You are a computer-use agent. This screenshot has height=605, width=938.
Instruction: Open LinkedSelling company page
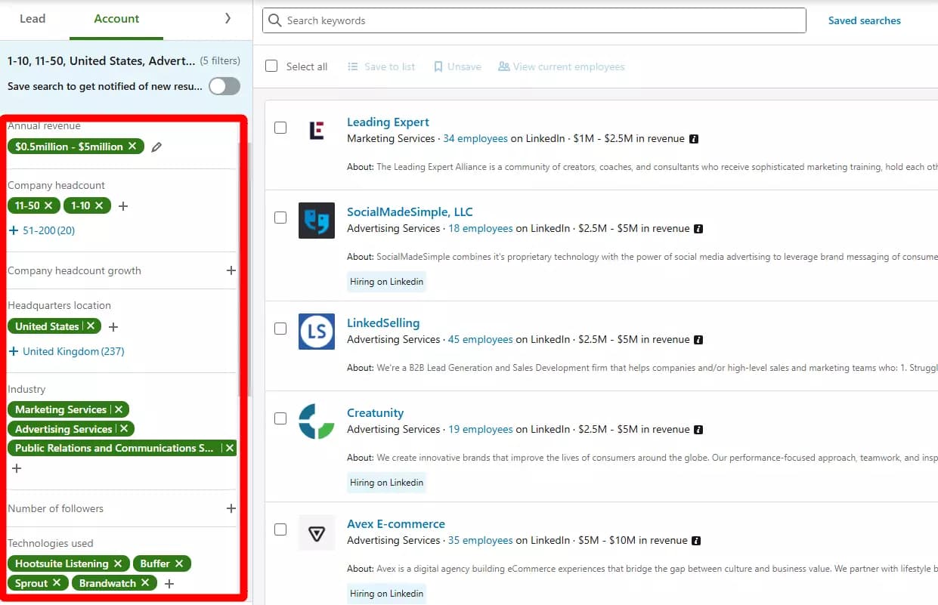click(383, 323)
